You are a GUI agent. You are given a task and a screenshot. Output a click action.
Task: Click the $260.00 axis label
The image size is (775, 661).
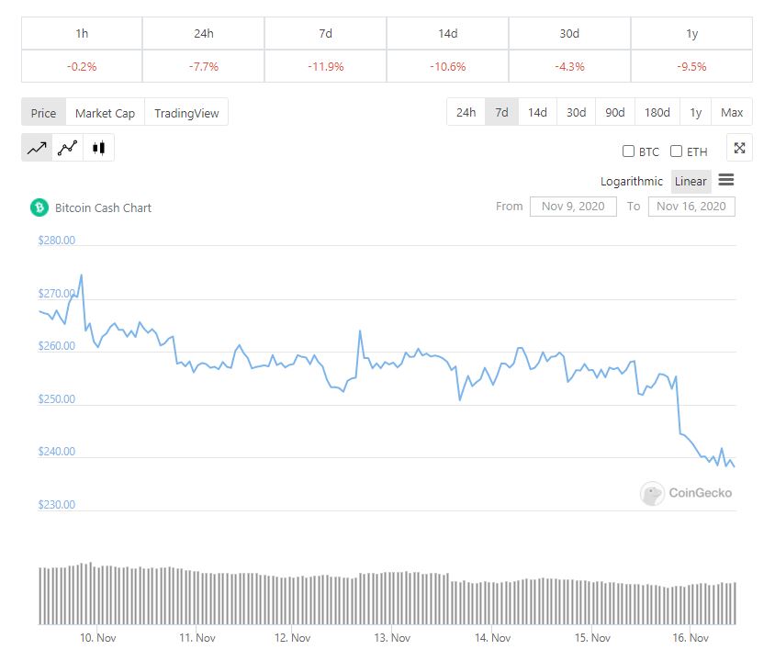57,346
